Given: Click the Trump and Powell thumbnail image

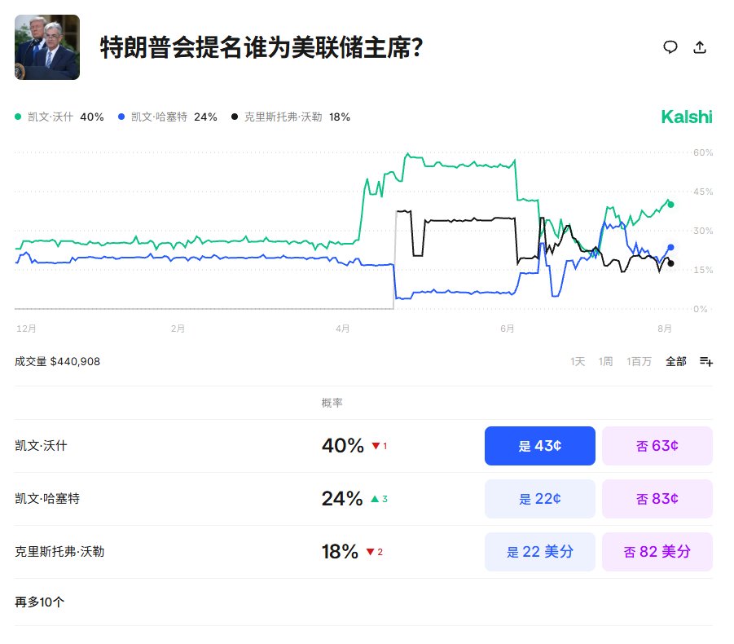Looking at the screenshot, I should point(47,47).
